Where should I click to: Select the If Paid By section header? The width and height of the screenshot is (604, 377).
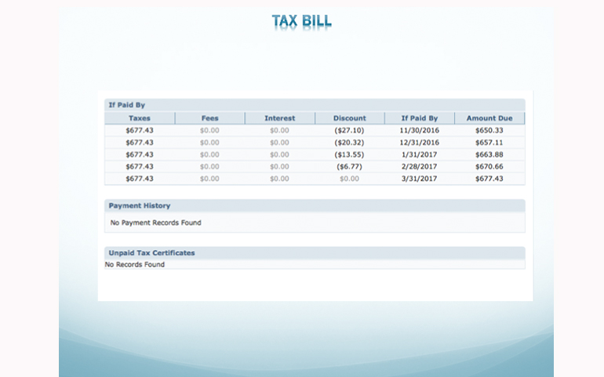(x=126, y=105)
